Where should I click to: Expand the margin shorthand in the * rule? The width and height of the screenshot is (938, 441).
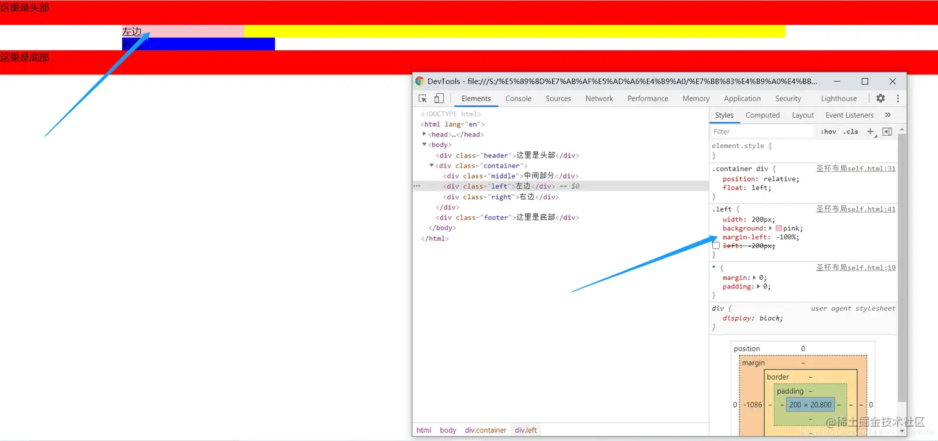755,277
